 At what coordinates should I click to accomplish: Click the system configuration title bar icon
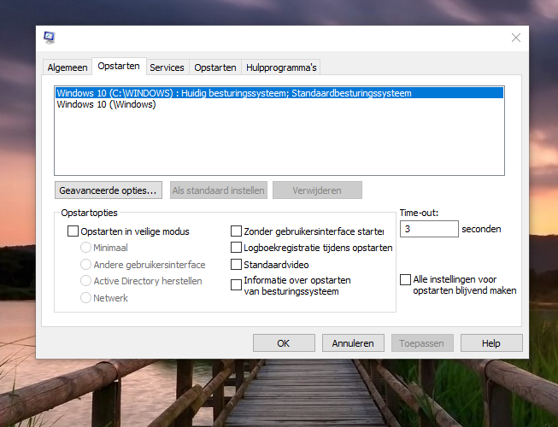[49, 38]
